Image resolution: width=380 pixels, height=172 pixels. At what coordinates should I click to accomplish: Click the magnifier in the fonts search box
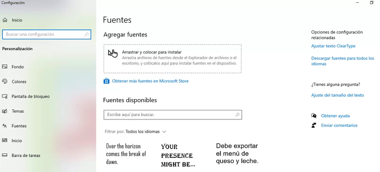point(237,115)
